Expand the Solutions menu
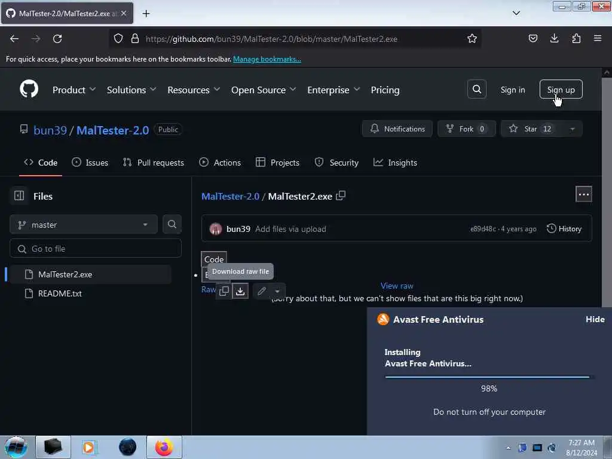This screenshot has width=612, height=459. point(131,90)
